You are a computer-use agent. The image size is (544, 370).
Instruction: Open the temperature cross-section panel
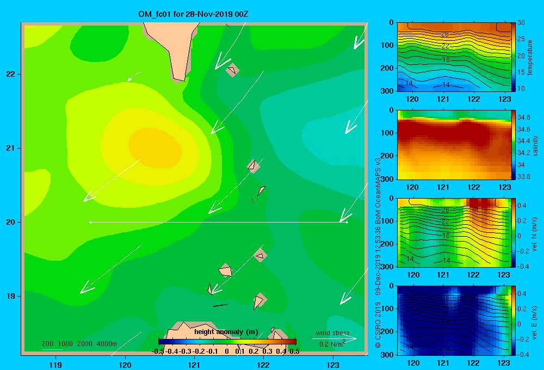(454, 57)
